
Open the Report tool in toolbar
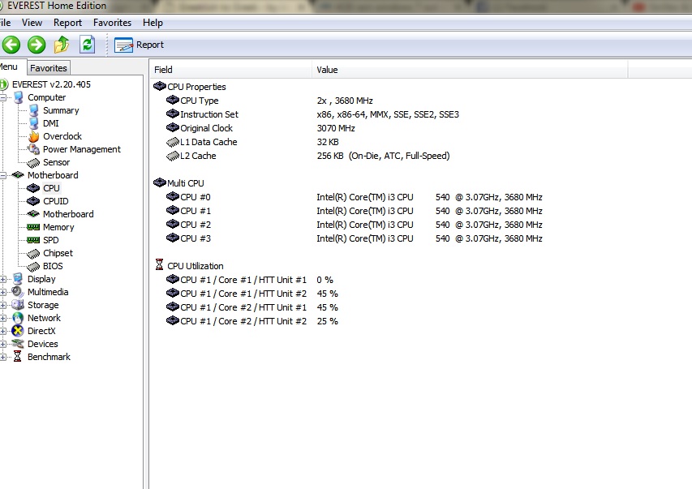(139, 45)
